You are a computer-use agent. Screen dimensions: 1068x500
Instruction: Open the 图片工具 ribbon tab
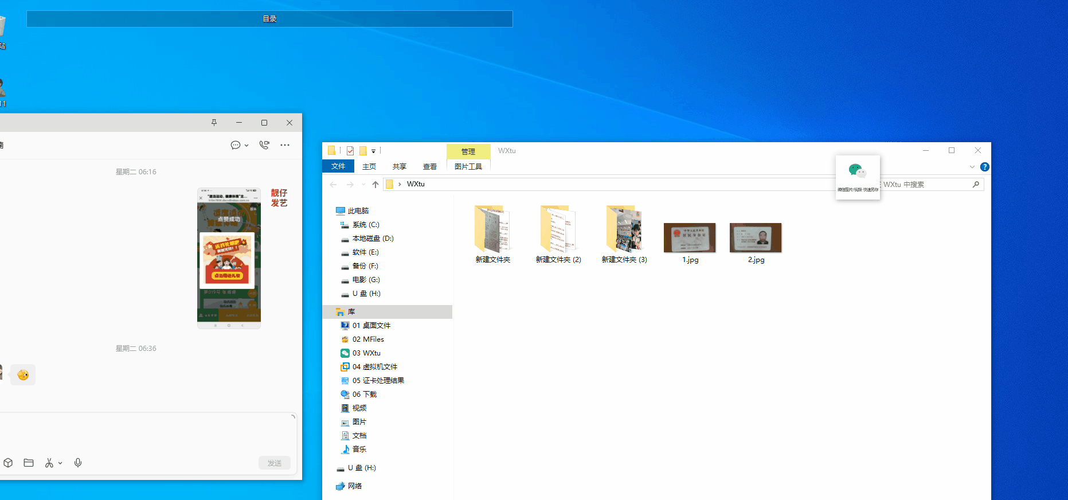click(x=468, y=167)
